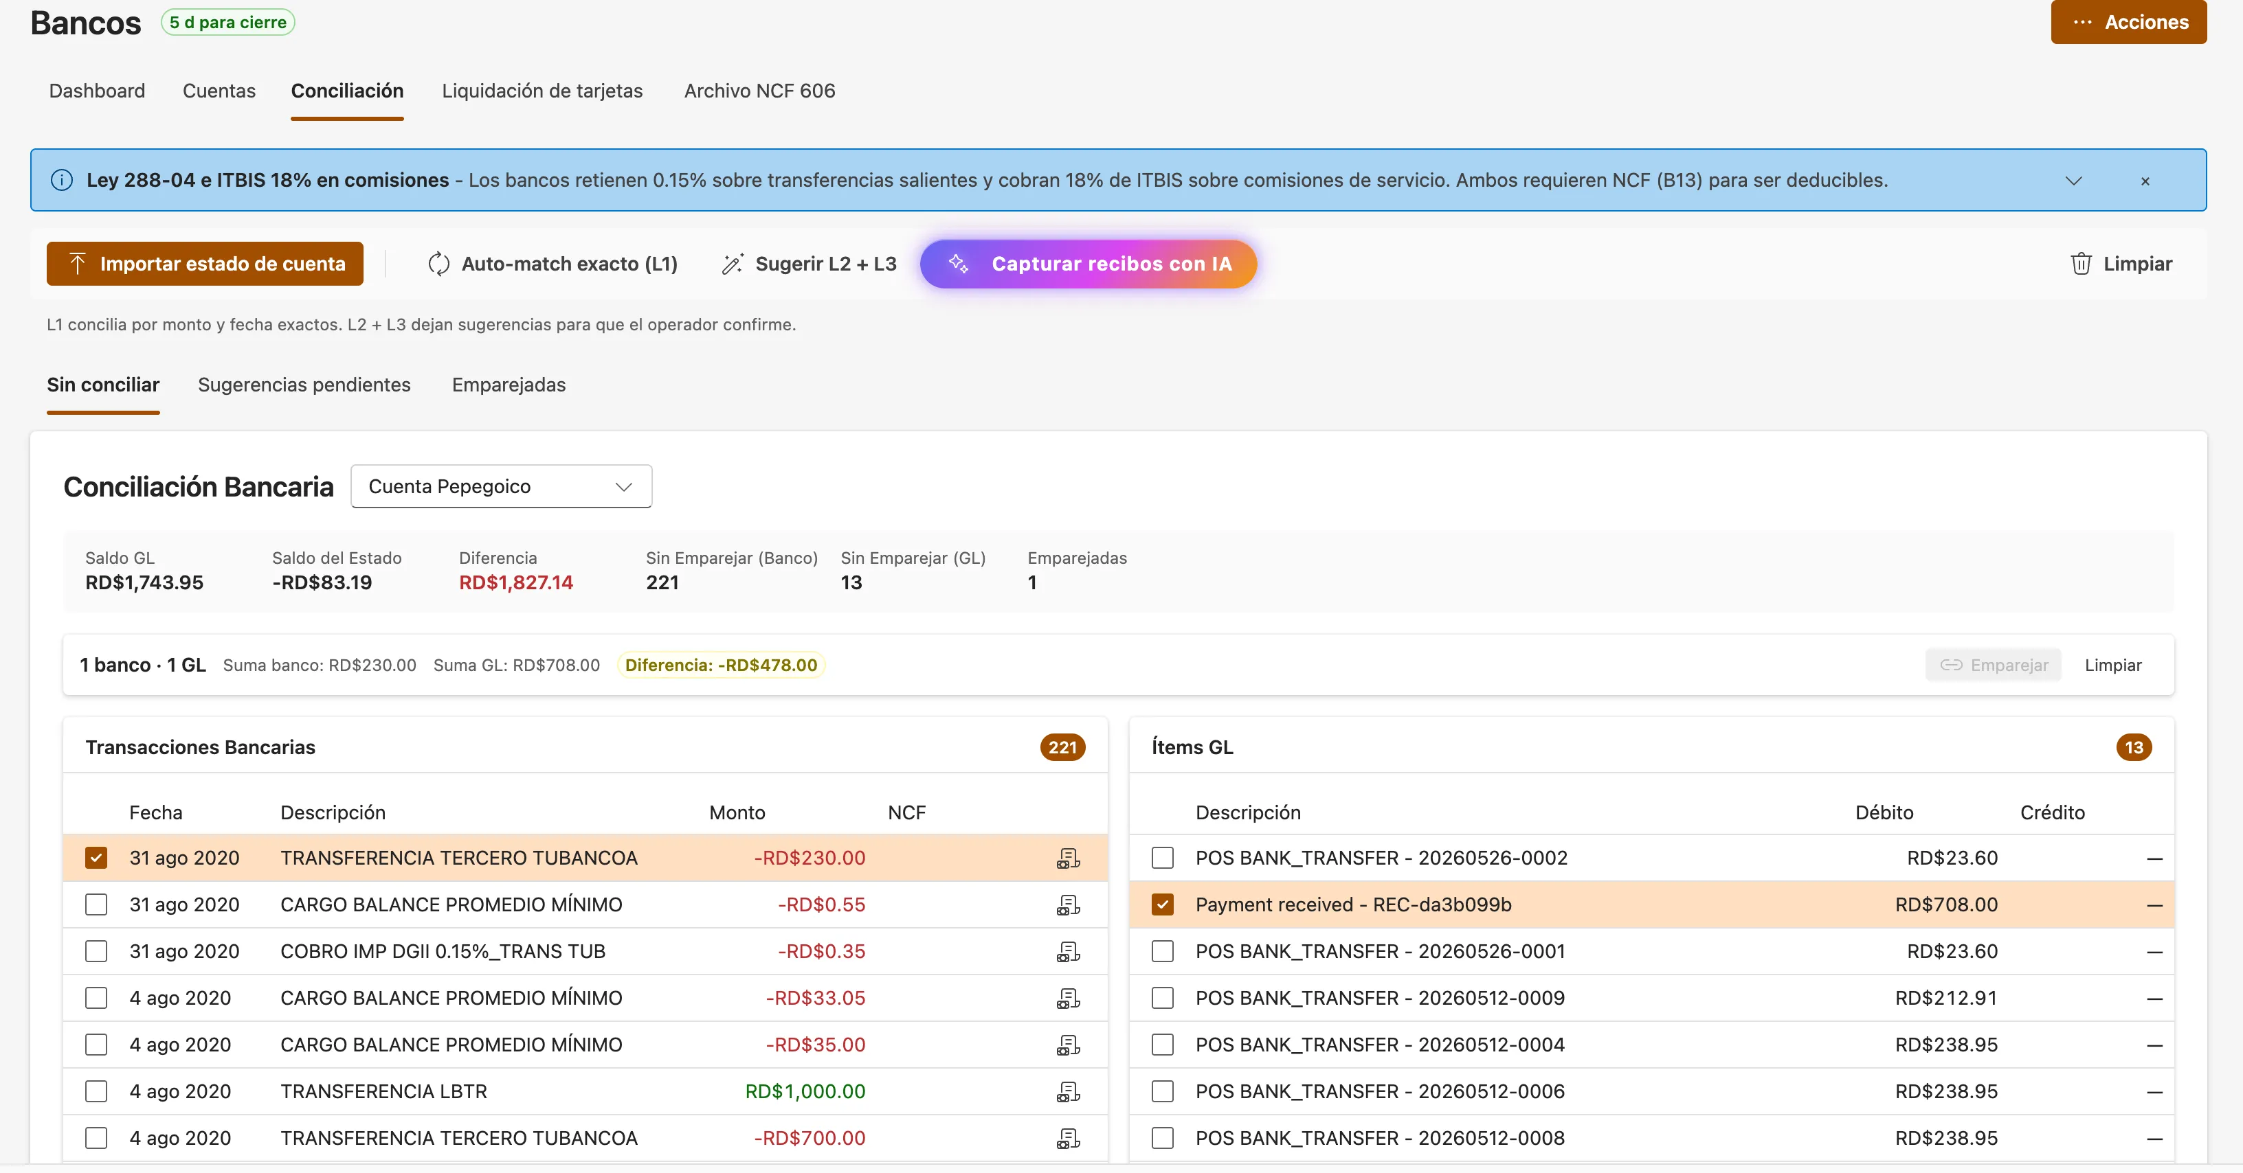Open the Cuenta Pepegoico account dropdown
The width and height of the screenshot is (2243, 1173).
tap(502, 486)
